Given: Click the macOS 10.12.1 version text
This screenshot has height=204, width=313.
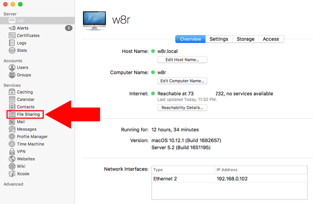Looking at the screenshot, I should 186,140.
